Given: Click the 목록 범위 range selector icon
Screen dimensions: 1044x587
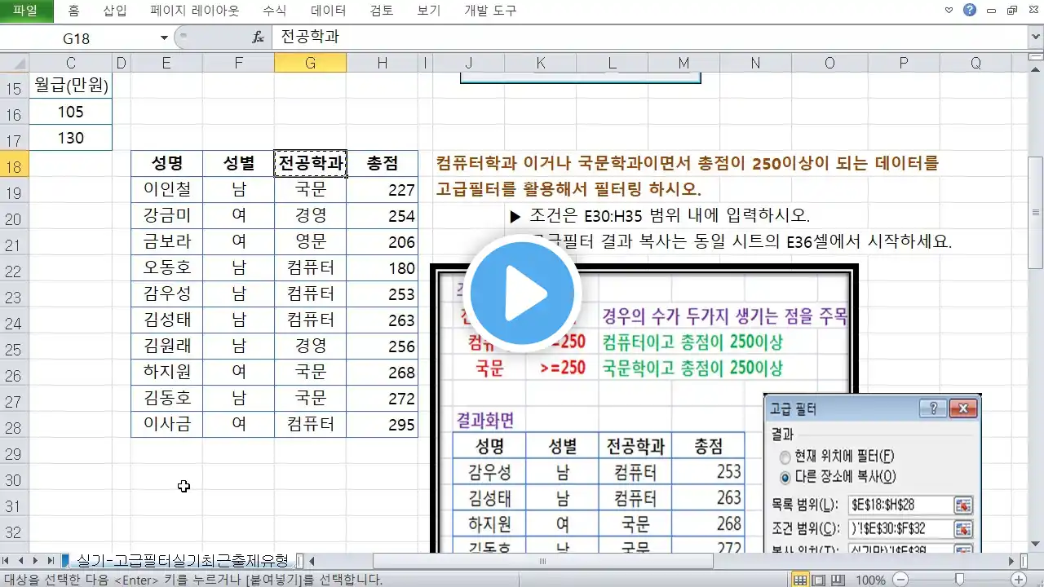Looking at the screenshot, I should coord(963,505).
